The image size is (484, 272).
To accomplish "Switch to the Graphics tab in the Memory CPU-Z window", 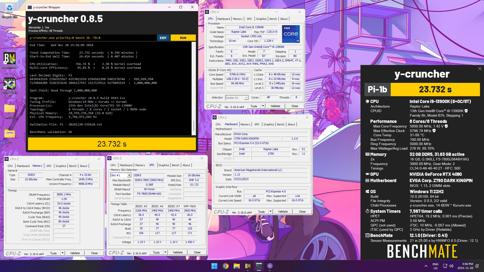I will (x=61, y=166).
